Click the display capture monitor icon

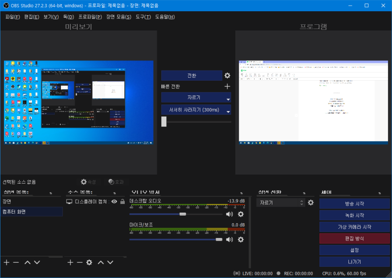coord(69,201)
